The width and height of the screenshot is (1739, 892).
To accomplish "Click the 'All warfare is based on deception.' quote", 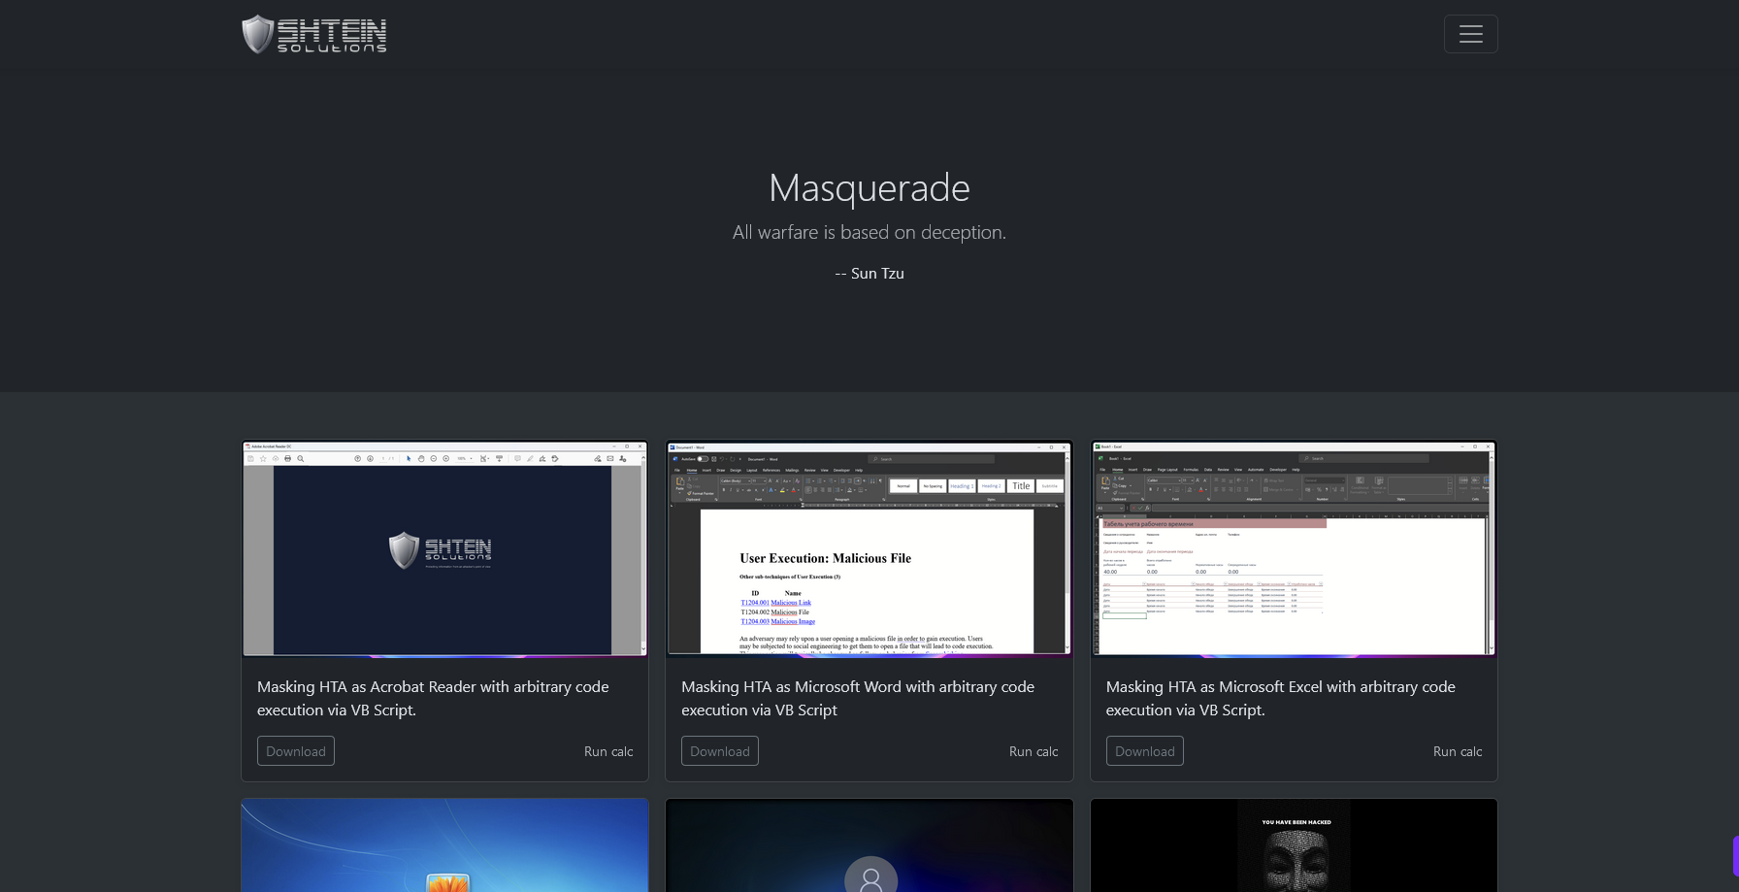I will (869, 232).
